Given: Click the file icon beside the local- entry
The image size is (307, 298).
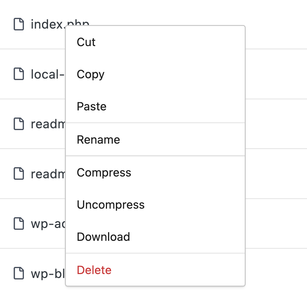Looking at the screenshot, I should click(19, 74).
